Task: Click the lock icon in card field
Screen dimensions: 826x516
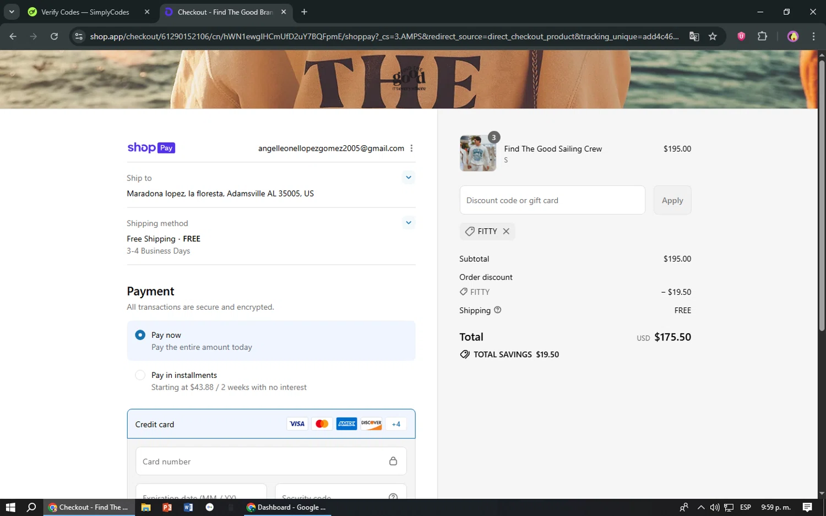Action: tap(393, 461)
